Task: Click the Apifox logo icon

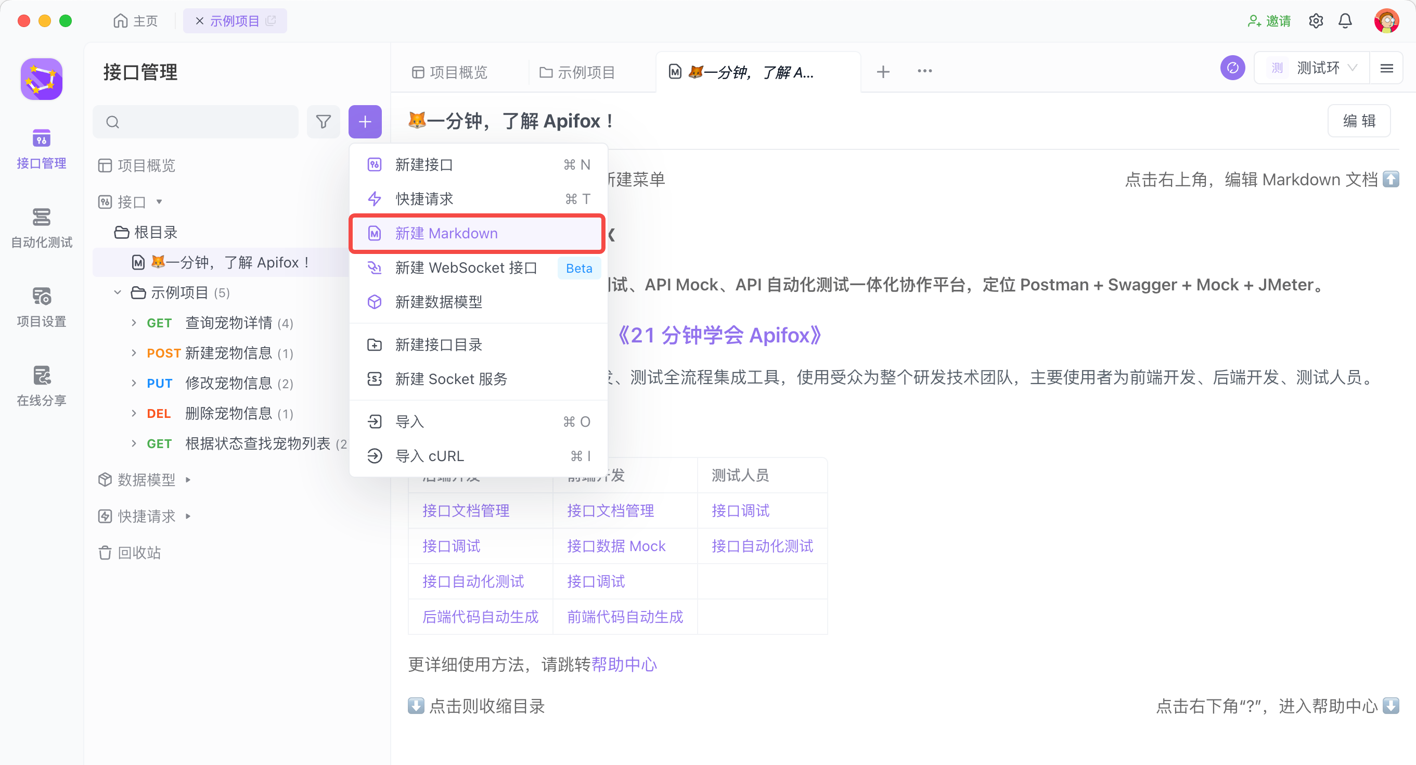Action: (x=41, y=79)
